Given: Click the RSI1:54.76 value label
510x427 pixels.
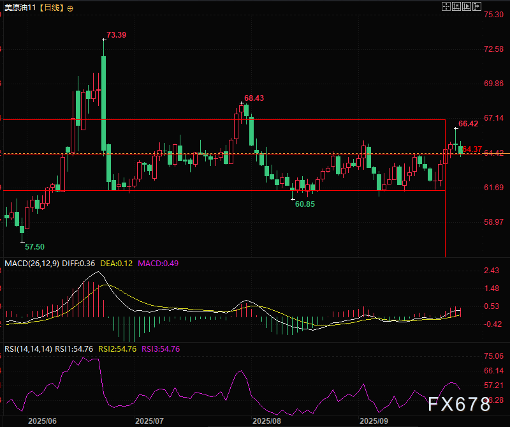Looking at the screenshot, I should (74, 348).
